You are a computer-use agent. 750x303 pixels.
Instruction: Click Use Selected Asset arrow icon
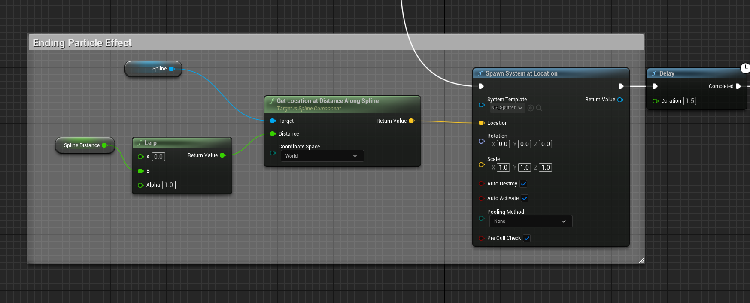[x=531, y=108]
